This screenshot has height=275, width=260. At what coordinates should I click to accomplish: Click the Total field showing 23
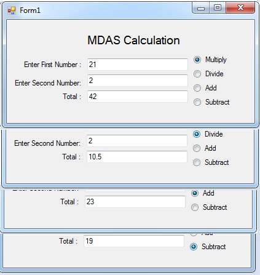pyautogui.click(x=135, y=202)
